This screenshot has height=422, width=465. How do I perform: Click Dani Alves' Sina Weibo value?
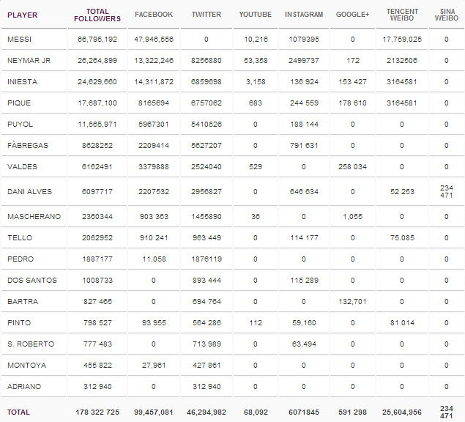point(447,192)
